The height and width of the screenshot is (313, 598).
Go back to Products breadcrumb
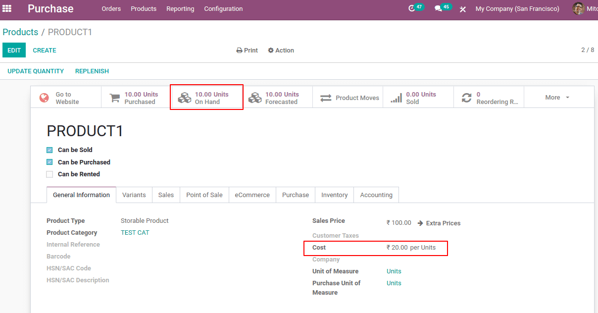20,32
